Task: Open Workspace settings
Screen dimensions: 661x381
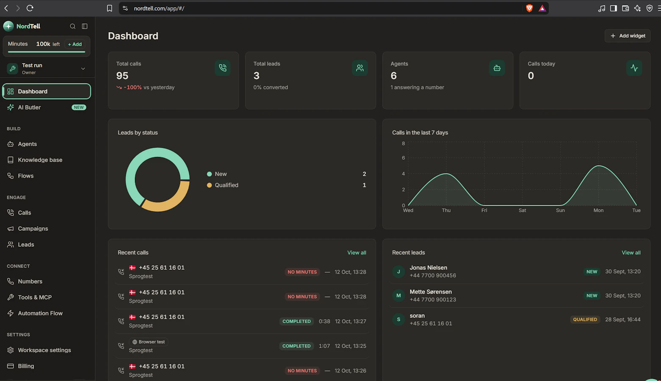Action: tap(47, 350)
